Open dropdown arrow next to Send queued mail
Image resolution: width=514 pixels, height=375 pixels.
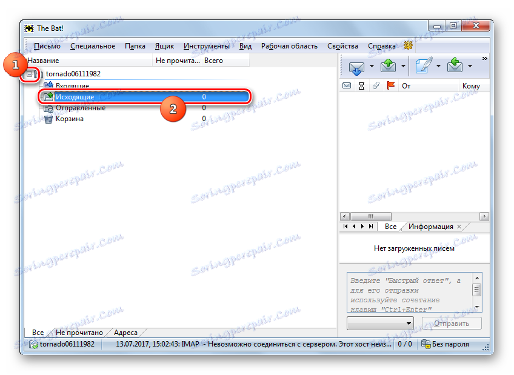click(404, 66)
